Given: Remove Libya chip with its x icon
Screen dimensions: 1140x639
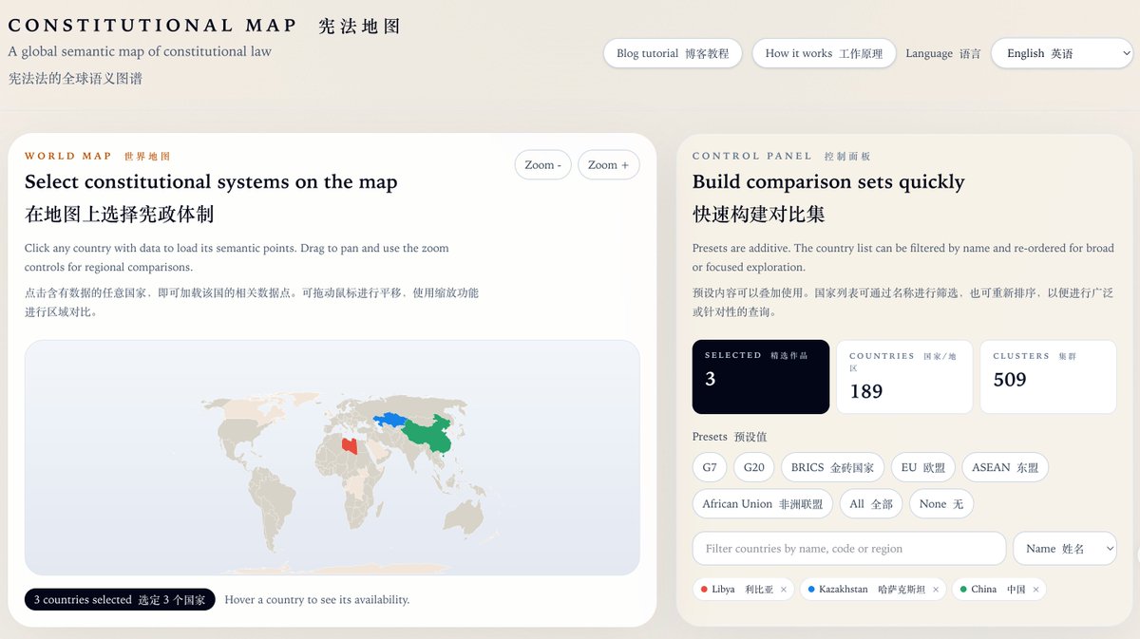Looking at the screenshot, I should click(784, 590).
